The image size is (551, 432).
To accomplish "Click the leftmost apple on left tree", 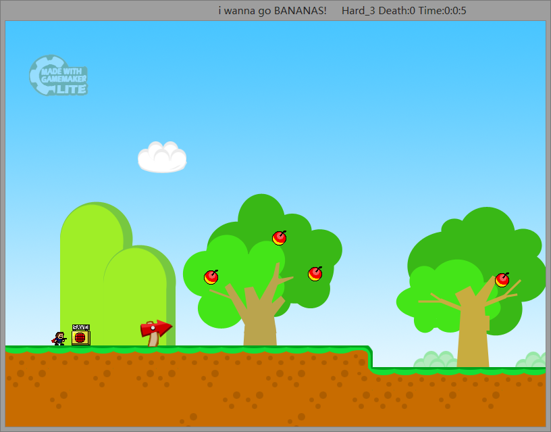I will tap(211, 277).
